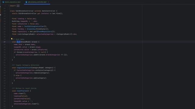
Task: Click the loading variable declaration
Action: click(21, 19)
